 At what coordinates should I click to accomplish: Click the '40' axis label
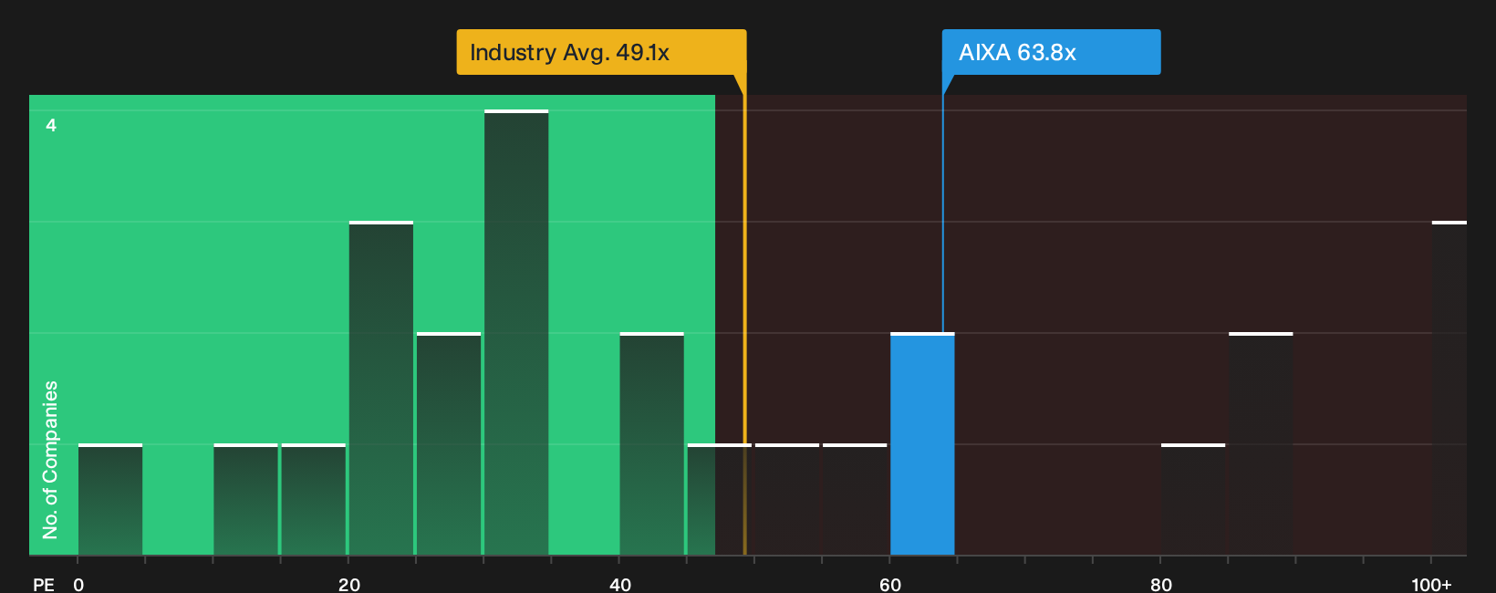(620, 585)
